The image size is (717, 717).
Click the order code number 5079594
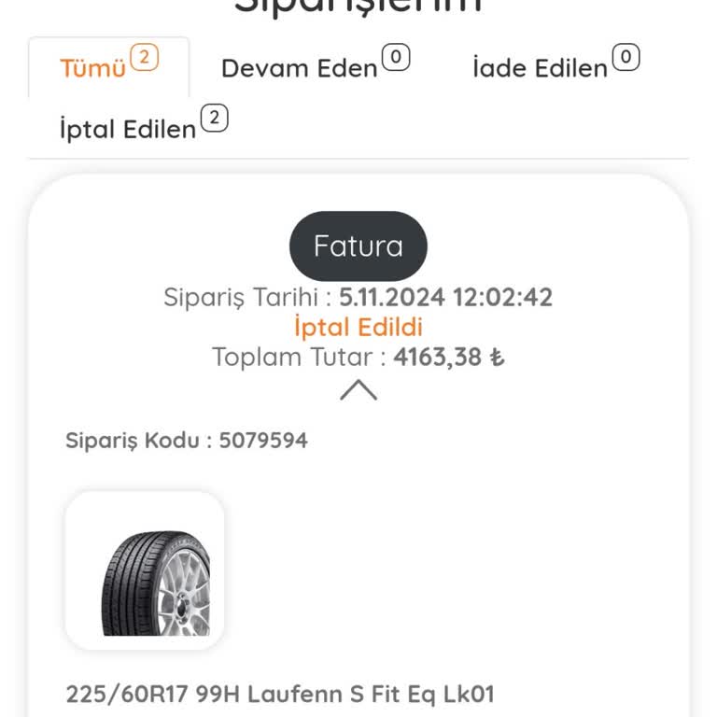[x=263, y=441]
